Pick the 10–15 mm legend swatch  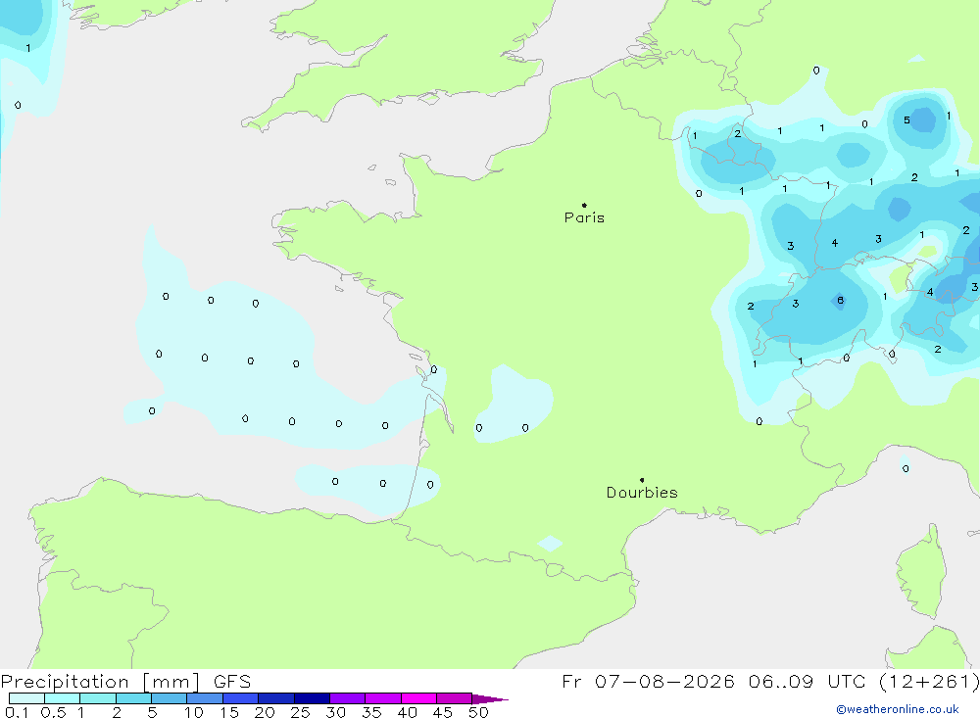tap(205, 698)
